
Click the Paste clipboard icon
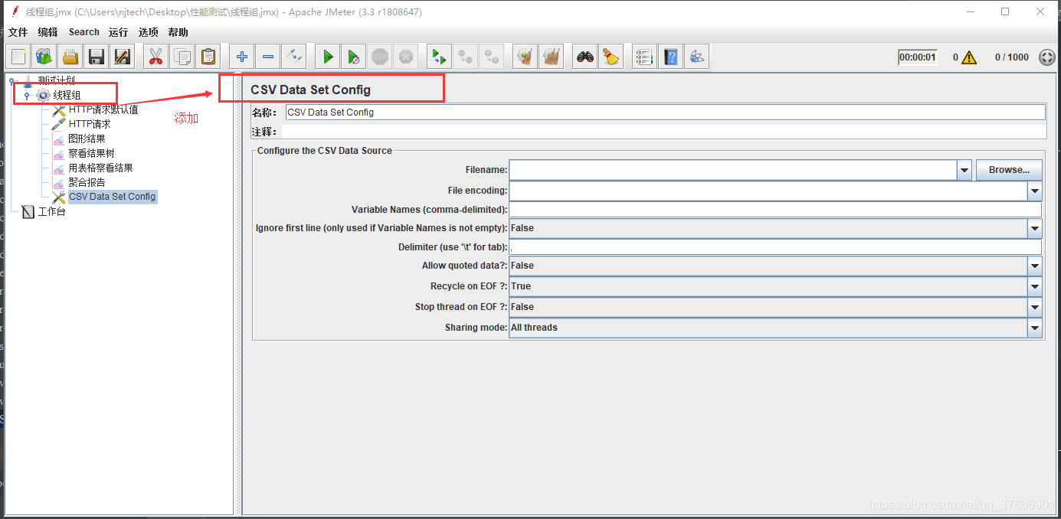tap(208, 57)
